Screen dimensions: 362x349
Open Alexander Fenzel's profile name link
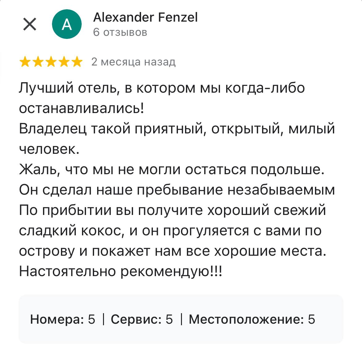(145, 17)
